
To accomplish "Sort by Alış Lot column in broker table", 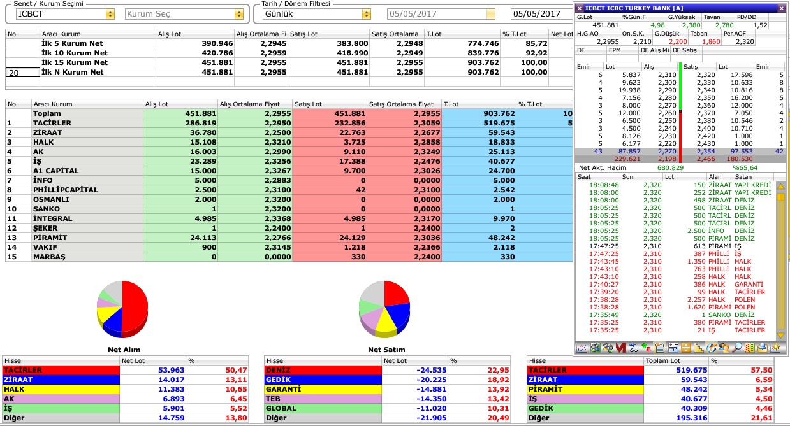I will pyautogui.click(x=180, y=104).
